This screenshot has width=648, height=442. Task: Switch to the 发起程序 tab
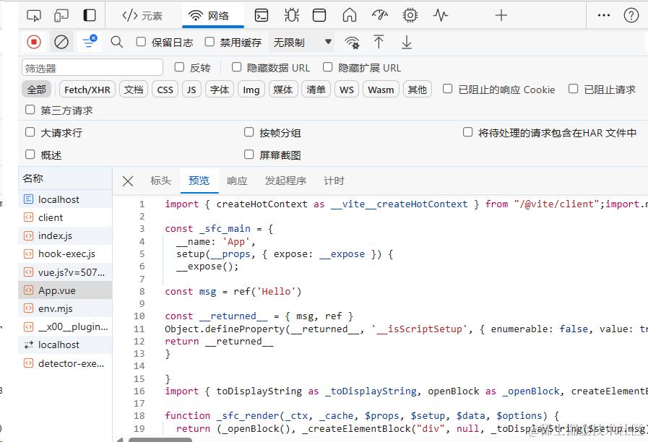[285, 181]
